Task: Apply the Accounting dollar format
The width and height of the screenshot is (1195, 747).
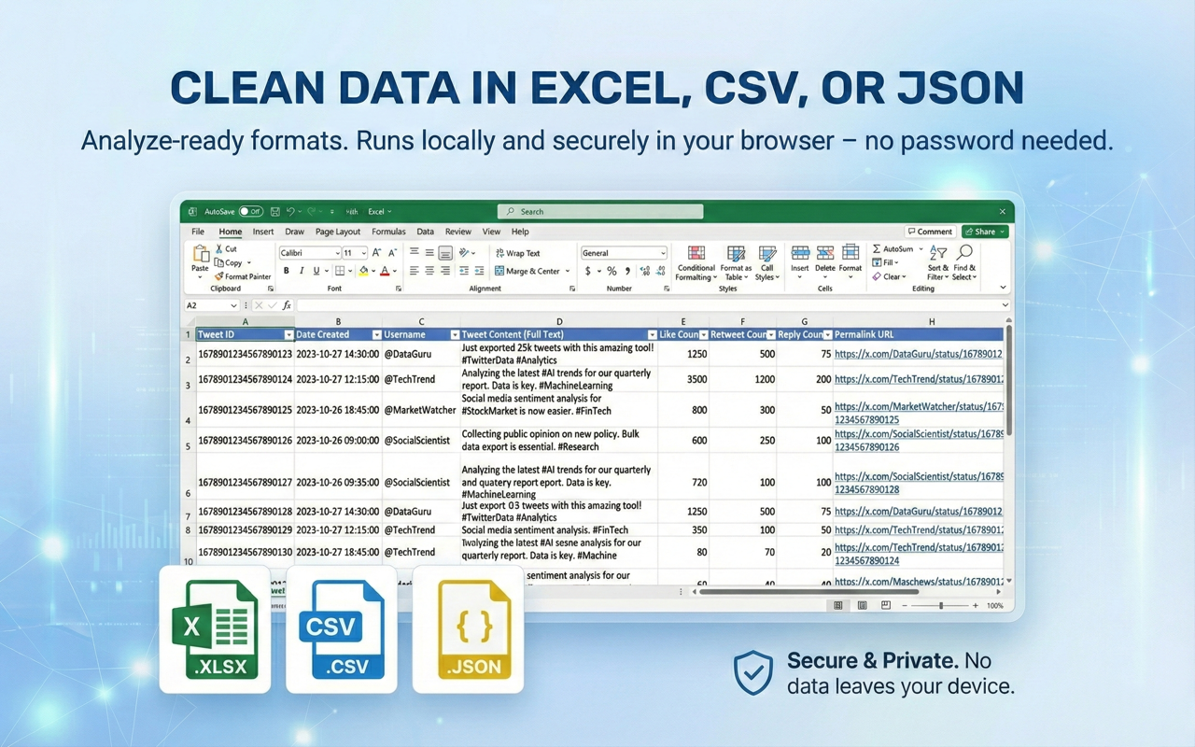Action: (x=588, y=271)
